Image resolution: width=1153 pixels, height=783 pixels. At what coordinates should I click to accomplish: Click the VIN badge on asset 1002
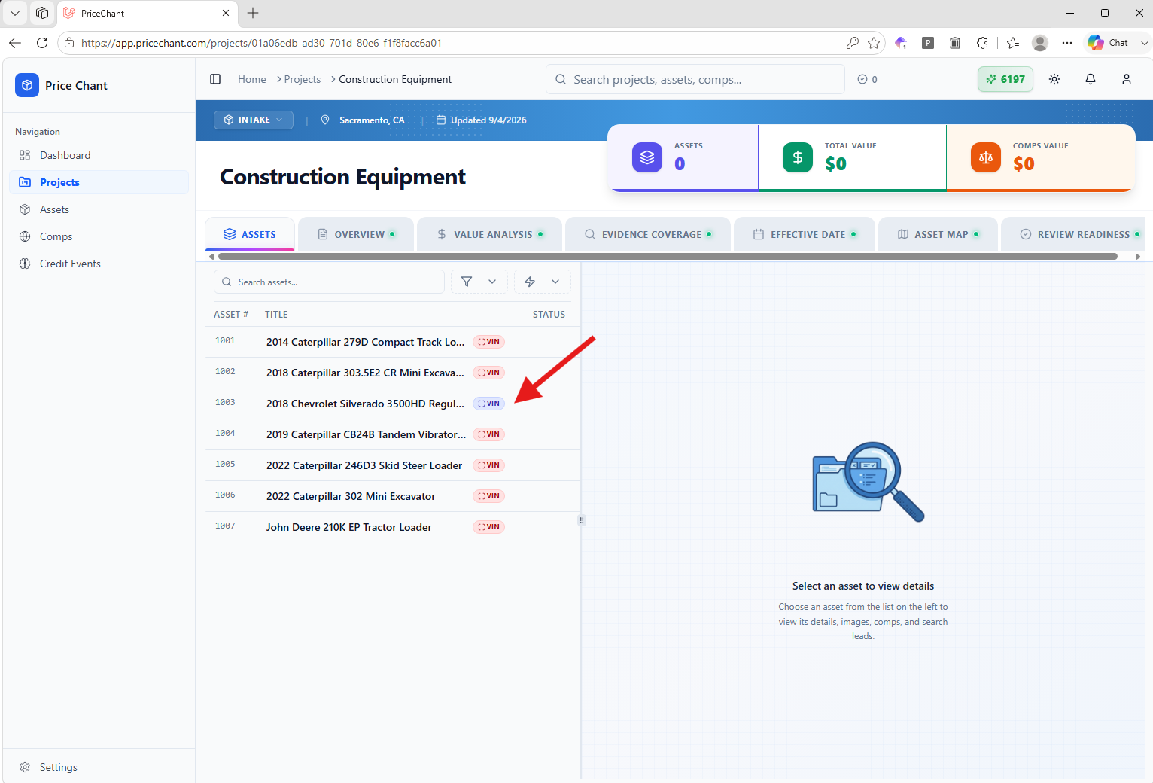click(x=488, y=373)
